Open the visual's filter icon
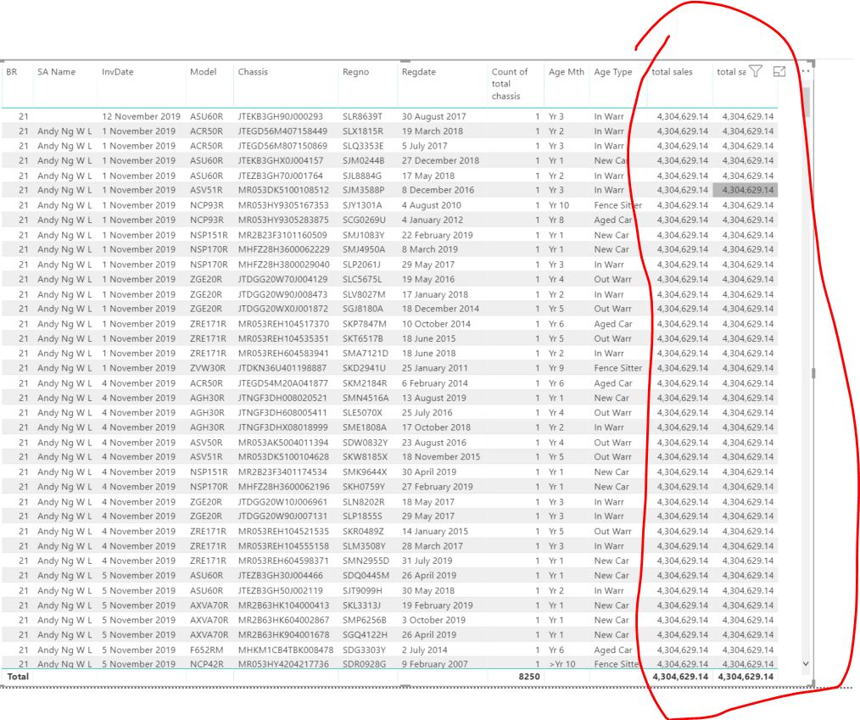This screenshot has width=860, height=720. (x=755, y=71)
